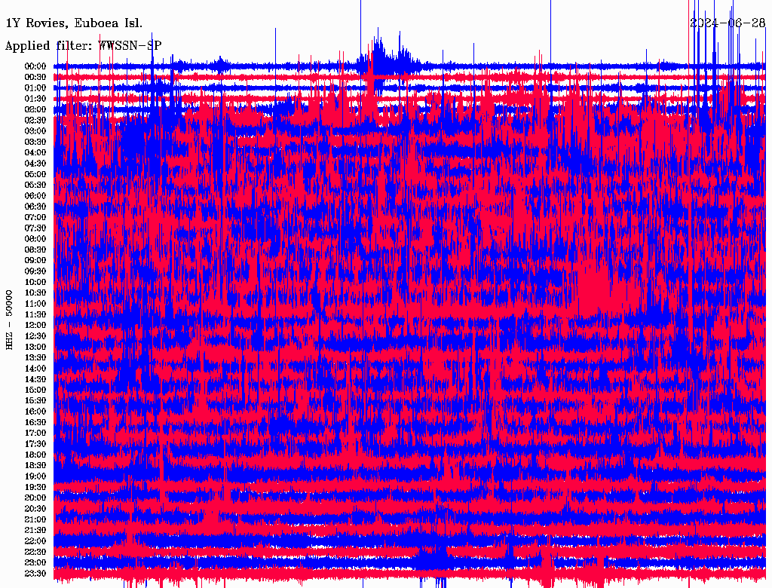Click the 20:00 time label
The image size is (772, 588).
pyautogui.click(x=35, y=498)
